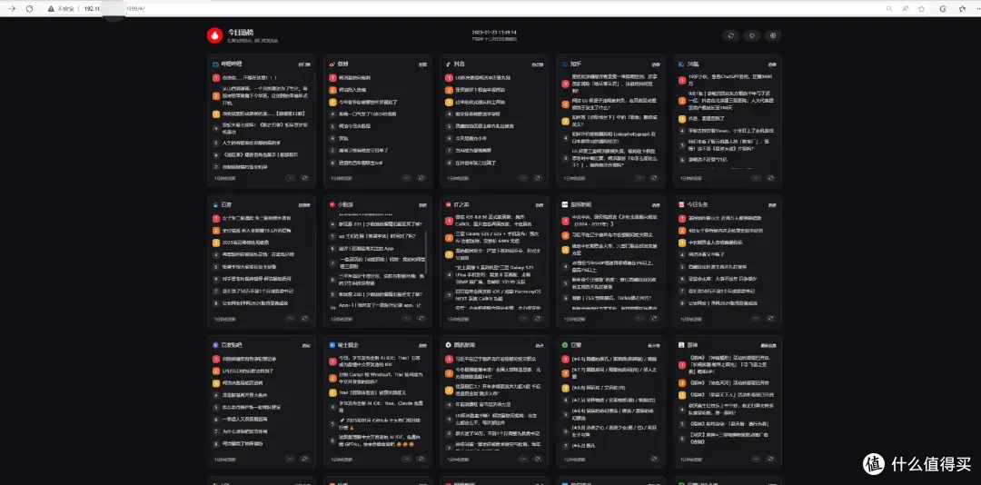Reload the page with browser refresh button
981x485 pixels.
(29, 9)
